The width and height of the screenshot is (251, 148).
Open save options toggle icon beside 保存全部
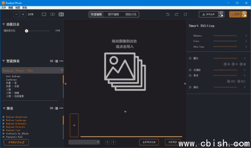(x=221, y=14)
